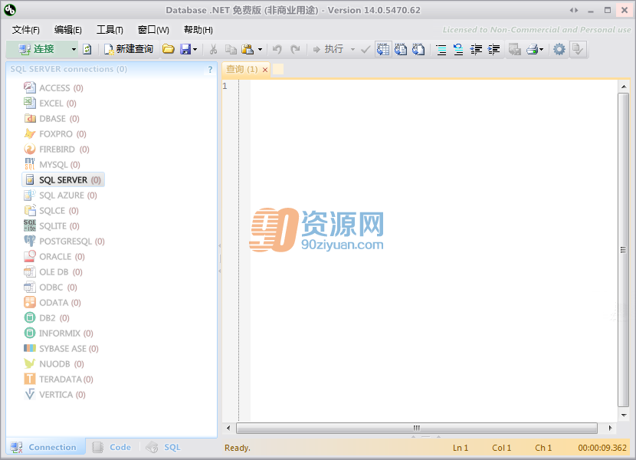
Task: Select DBASE (0) in the tree
Action: point(51,119)
